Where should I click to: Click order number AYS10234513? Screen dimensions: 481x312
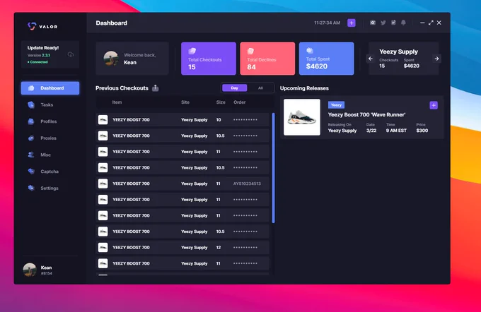click(247, 184)
